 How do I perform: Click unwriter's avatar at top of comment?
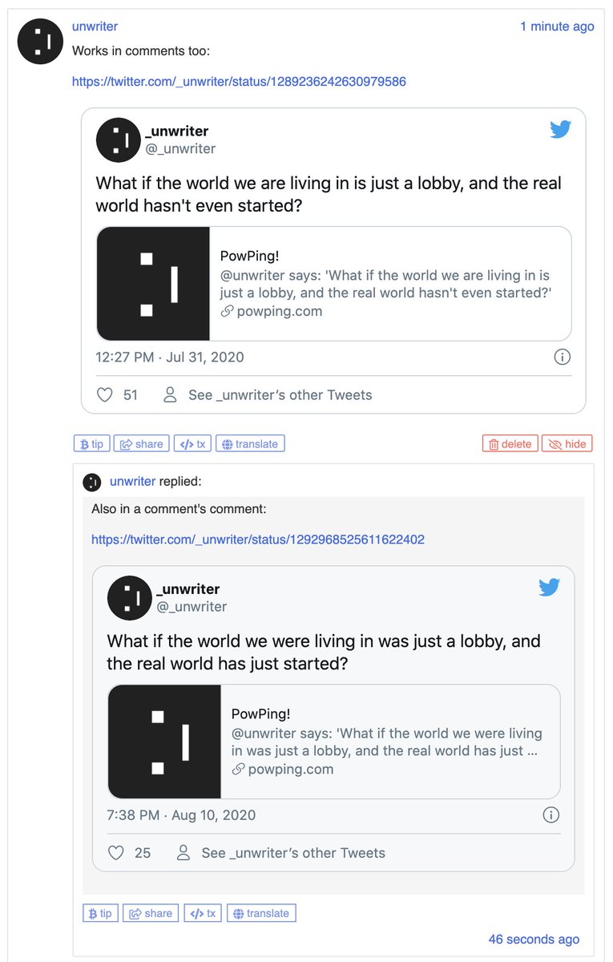pyautogui.click(x=41, y=42)
